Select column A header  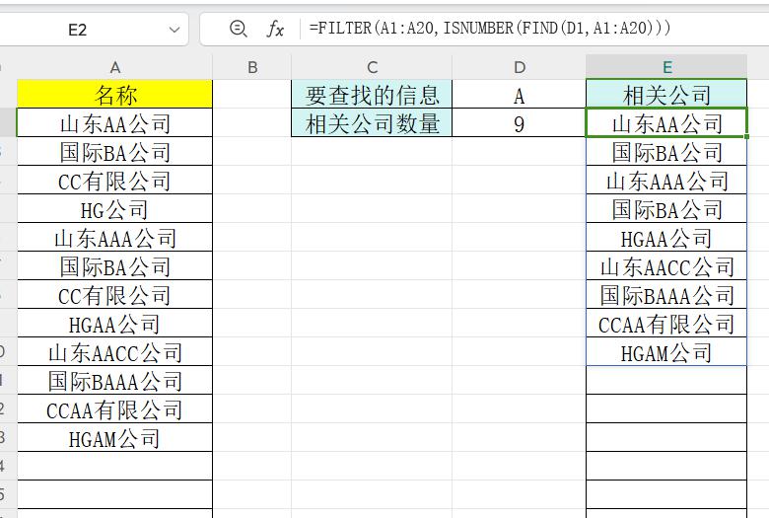click(x=114, y=67)
